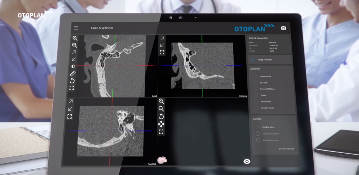Expand the Coronal view to fullscreen
This screenshot has height=175, width=359.
pos(162,52)
